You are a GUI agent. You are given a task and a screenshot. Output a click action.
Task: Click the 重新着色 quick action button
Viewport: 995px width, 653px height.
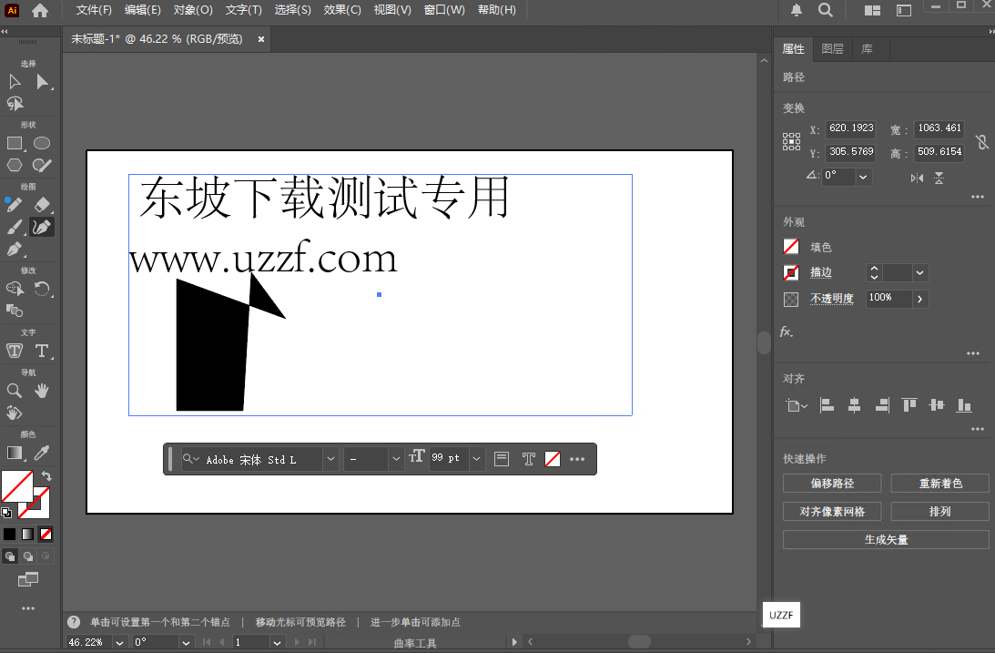tap(939, 483)
